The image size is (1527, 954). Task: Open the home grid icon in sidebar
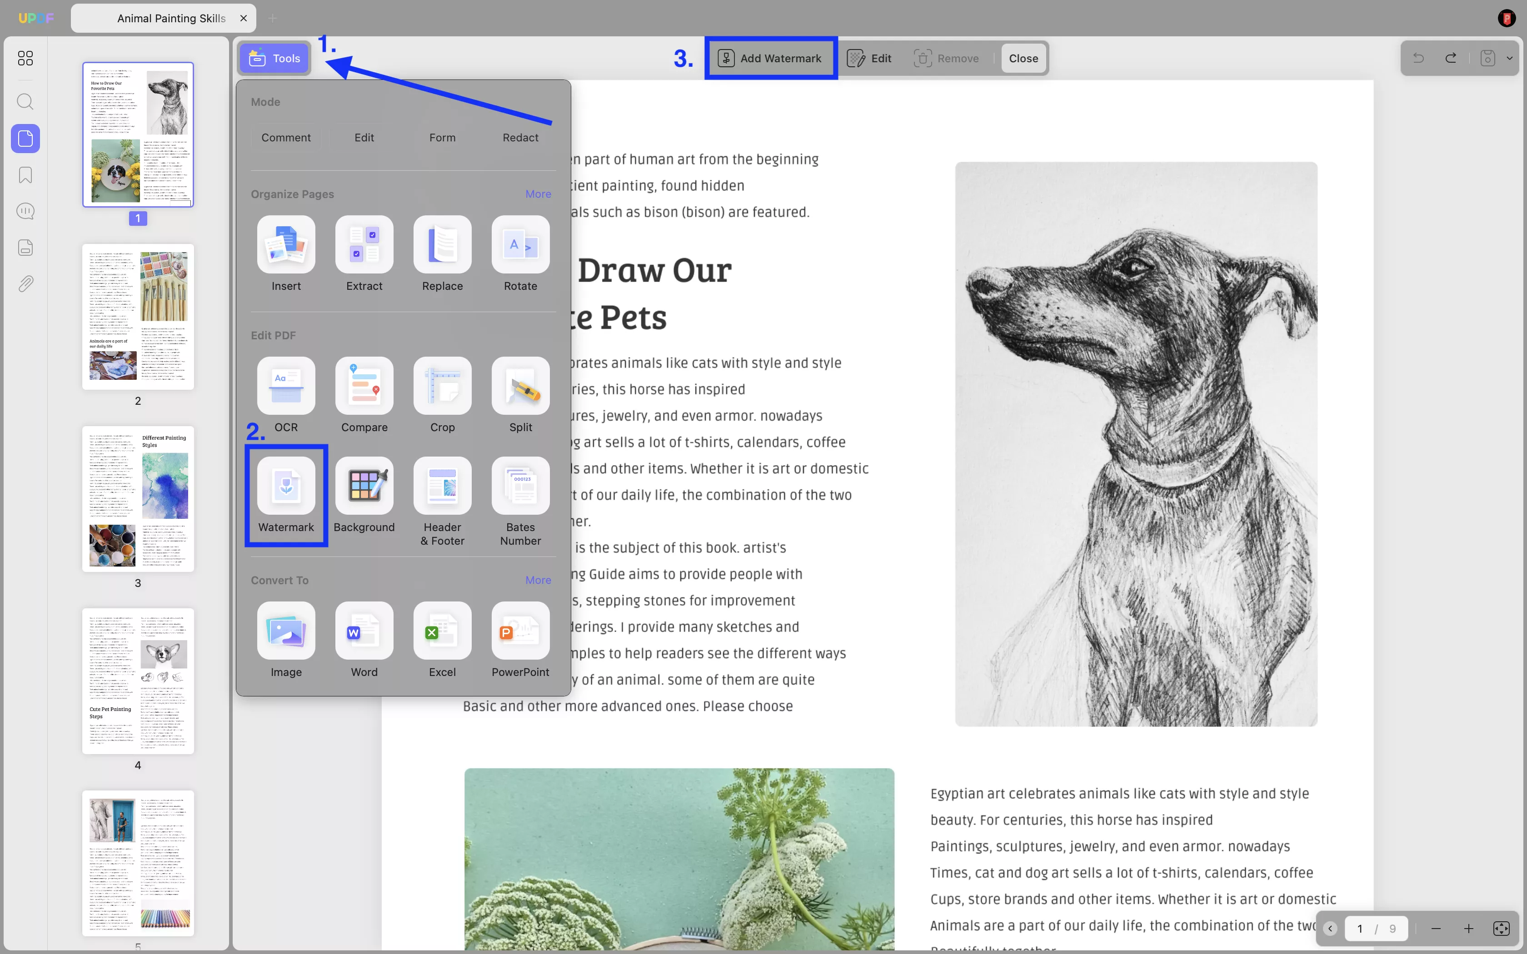[25, 58]
